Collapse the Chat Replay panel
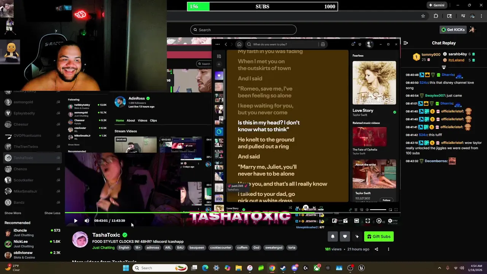The width and height of the screenshot is (487, 274). [406, 43]
